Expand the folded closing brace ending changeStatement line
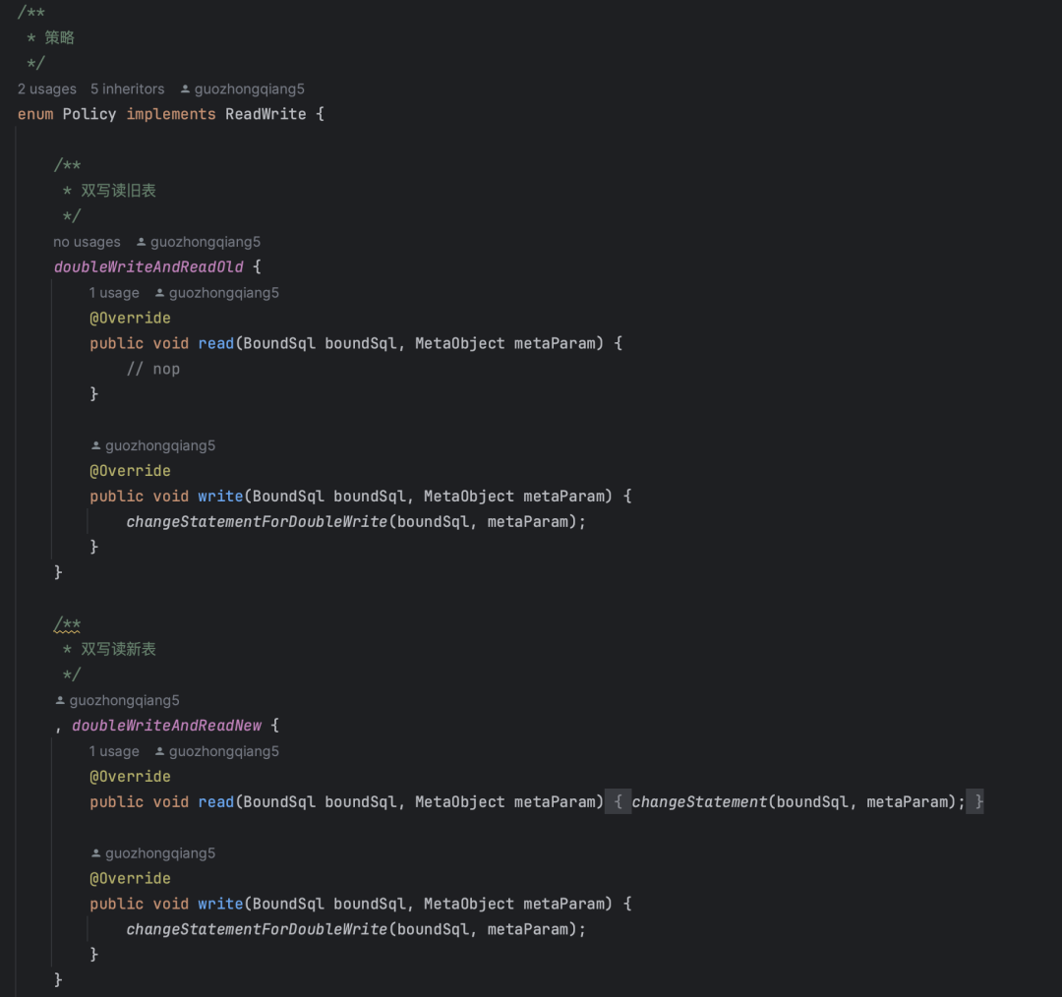Viewport: 1062px width, 997px height. pos(975,802)
